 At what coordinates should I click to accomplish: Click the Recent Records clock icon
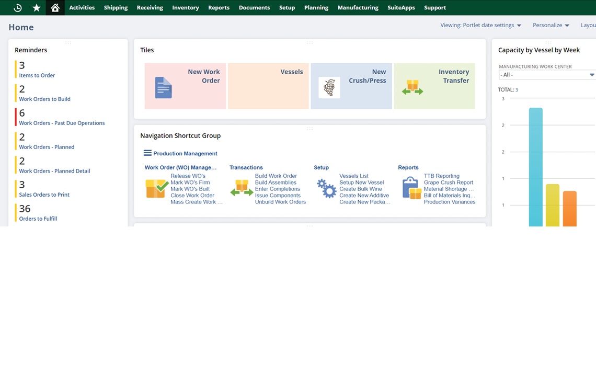coord(18,8)
